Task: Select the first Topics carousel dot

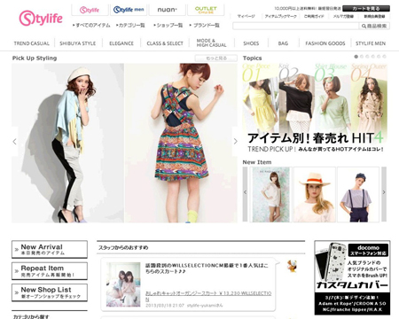Action: (356, 57)
